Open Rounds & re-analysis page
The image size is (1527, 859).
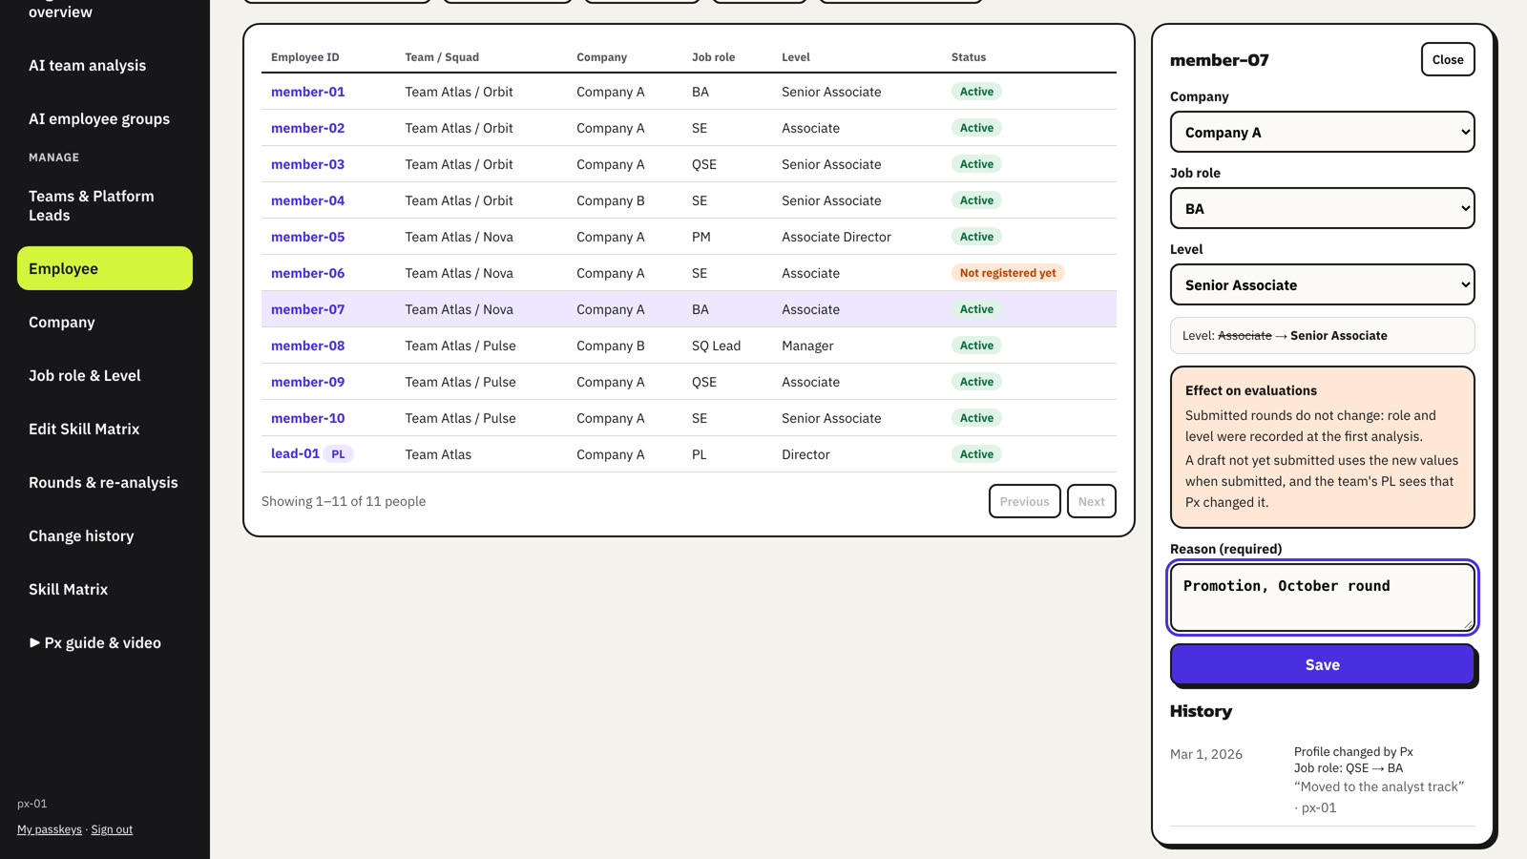pyautogui.click(x=105, y=482)
